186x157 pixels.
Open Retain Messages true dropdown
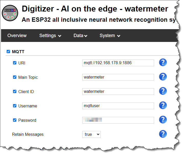(91, 134)
